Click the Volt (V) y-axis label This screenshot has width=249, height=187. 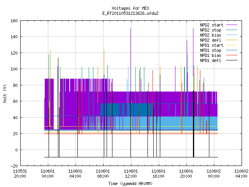click(x=5, y=93)
